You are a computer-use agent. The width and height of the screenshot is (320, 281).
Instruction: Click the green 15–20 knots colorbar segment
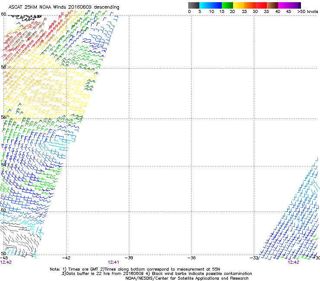[227, 5]
